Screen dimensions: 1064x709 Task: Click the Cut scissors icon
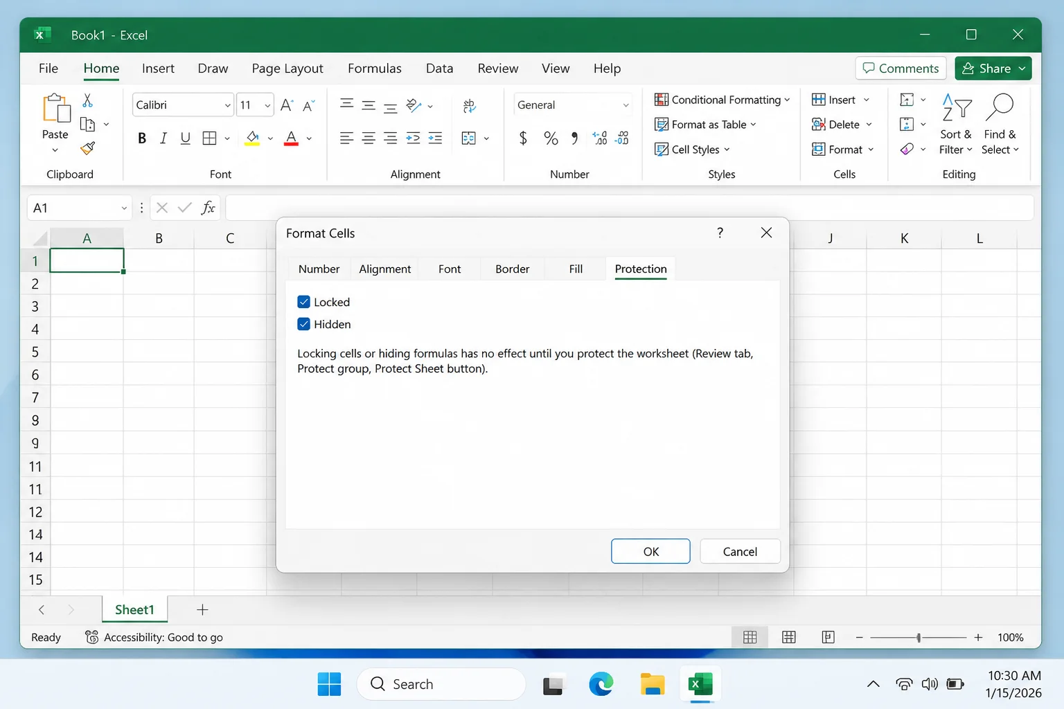point(87,101)
